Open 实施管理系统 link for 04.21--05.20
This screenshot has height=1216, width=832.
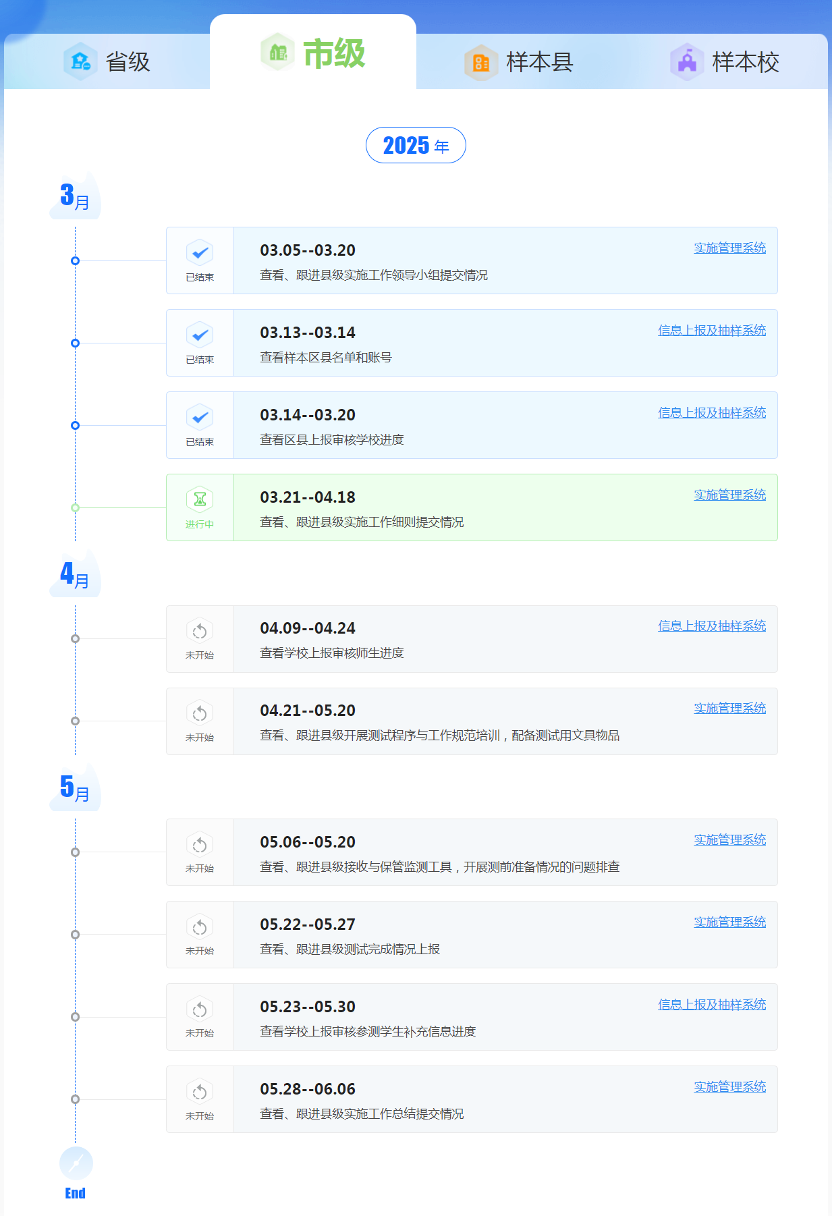point(730,708)
